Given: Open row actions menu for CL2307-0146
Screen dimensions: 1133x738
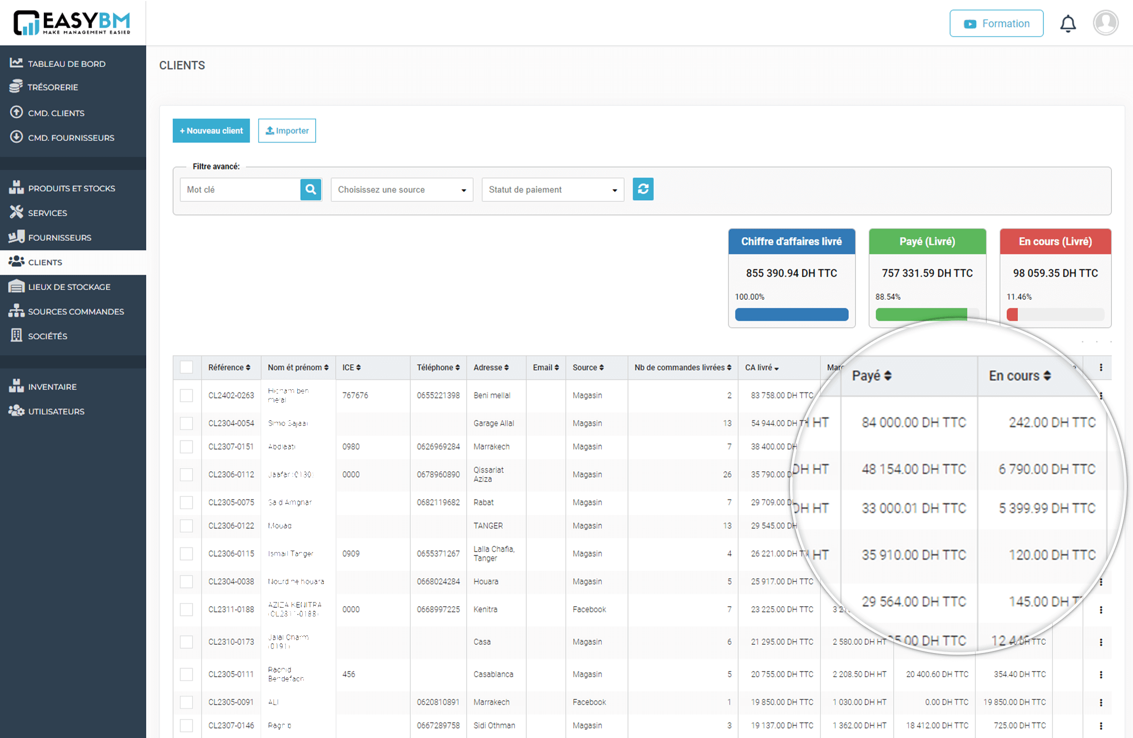Looking at the screenshot, I should (1101, 726).
